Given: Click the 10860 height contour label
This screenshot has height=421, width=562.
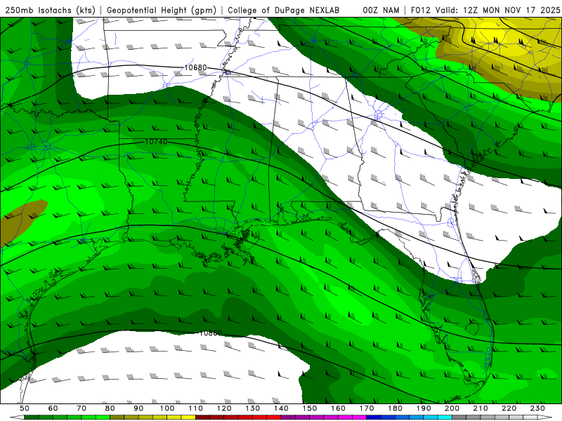Looking at the screenshot, I should tap(210, 333).
